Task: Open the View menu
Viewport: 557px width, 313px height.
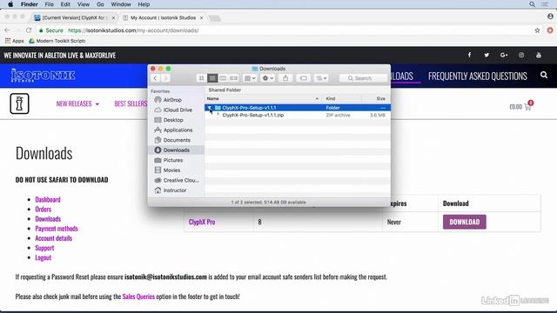Action: (x=84, y=4)
